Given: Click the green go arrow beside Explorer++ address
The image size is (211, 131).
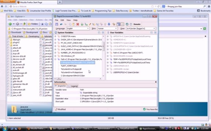Looking at the screenshot, I should point(205,29).
